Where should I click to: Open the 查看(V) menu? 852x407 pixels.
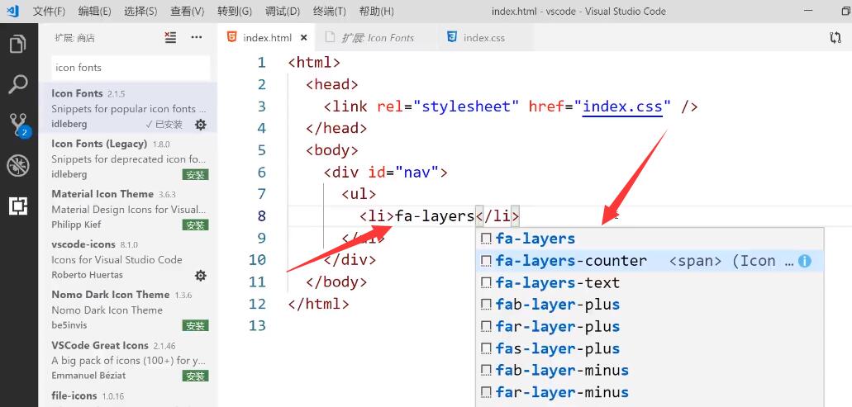[187, 11]
